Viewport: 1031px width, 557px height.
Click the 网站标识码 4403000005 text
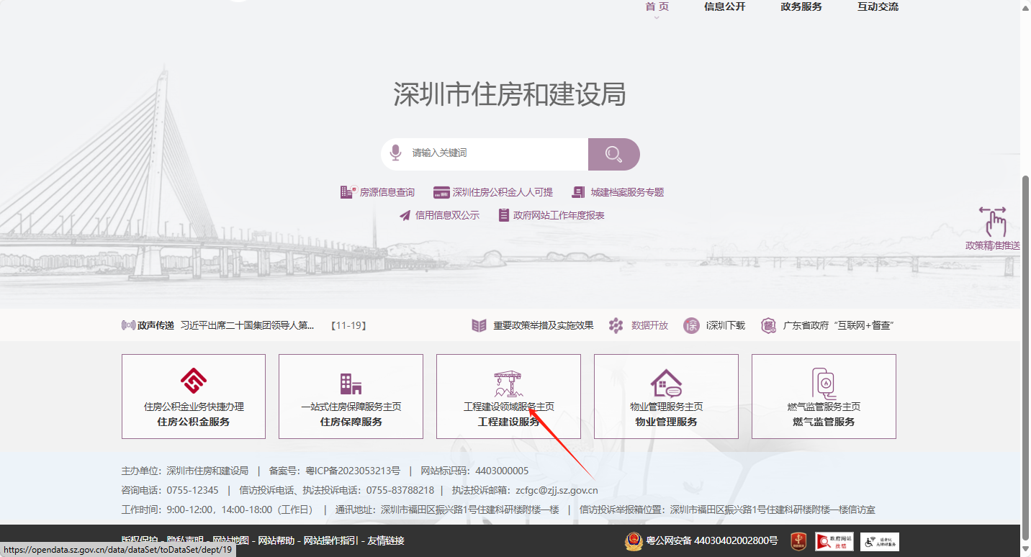pos(474,471)
